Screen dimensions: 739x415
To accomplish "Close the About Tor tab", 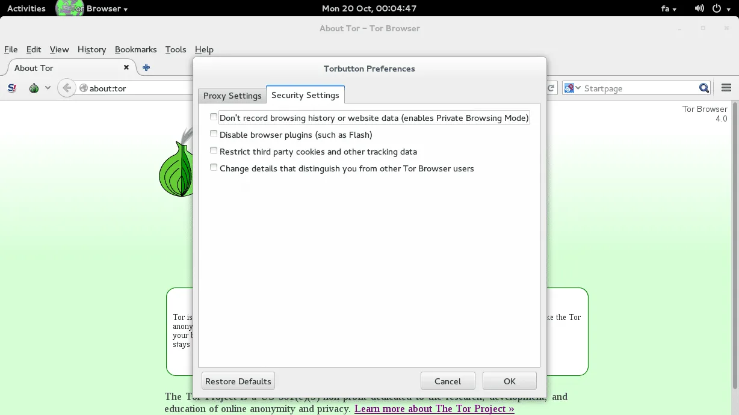I will 126,67.
